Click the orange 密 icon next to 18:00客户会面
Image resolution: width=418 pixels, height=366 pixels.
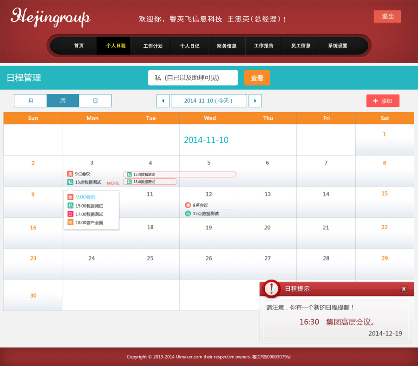click(x=71, y=222)
